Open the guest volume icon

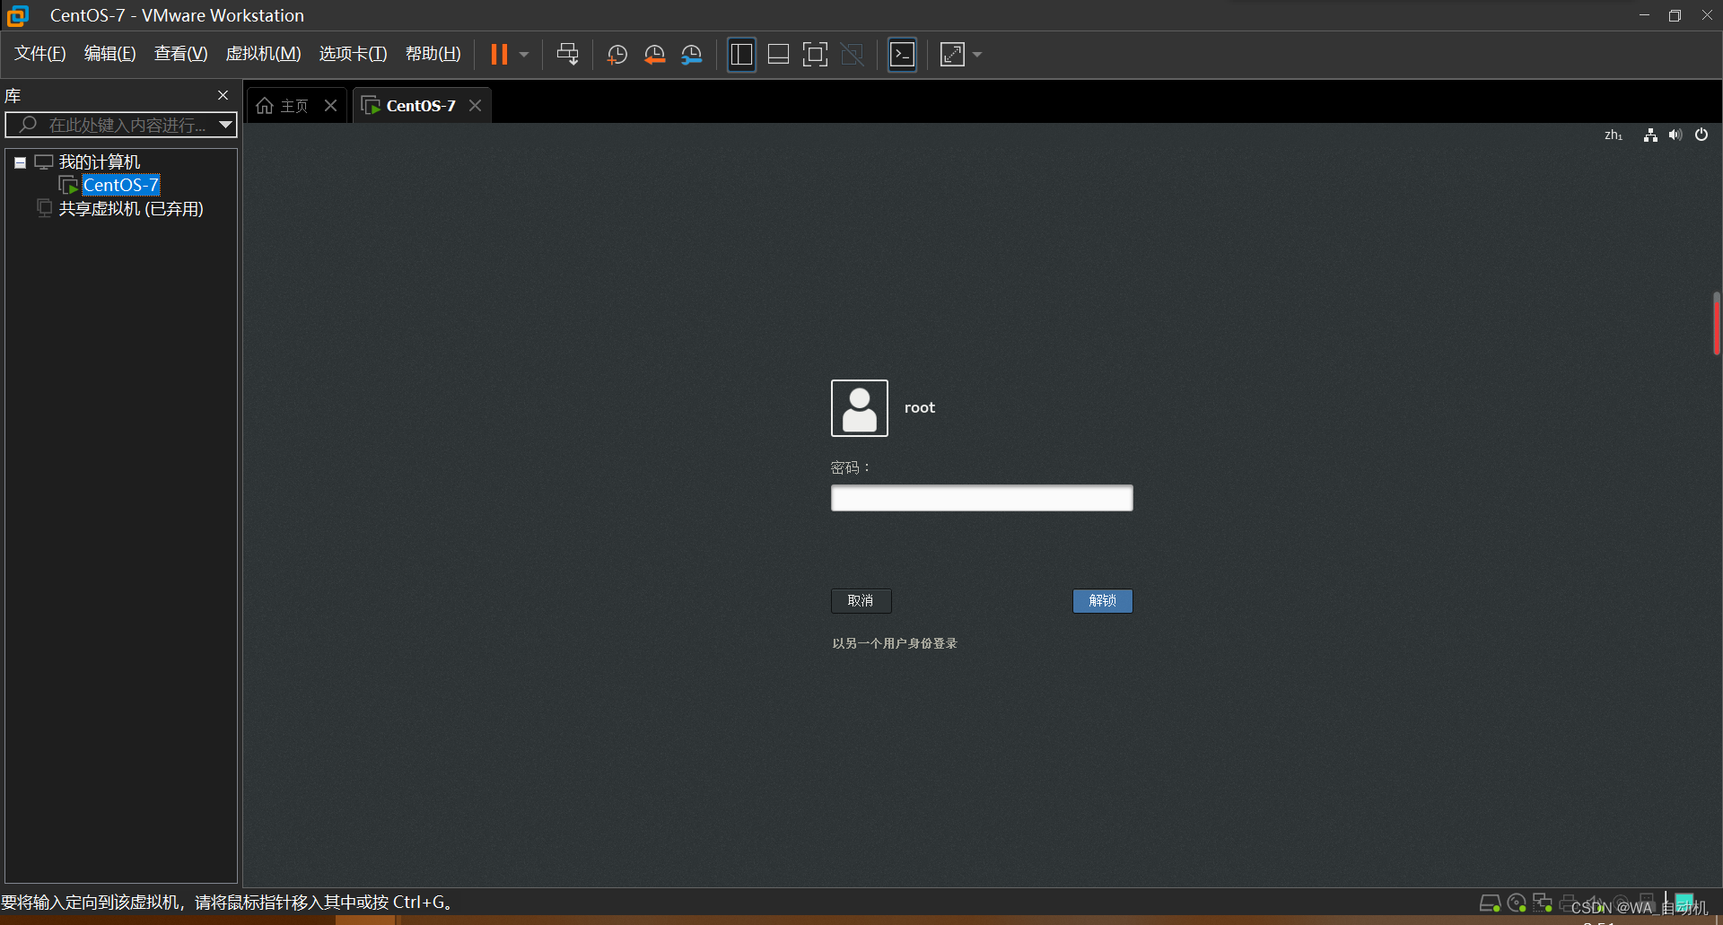1675,135
